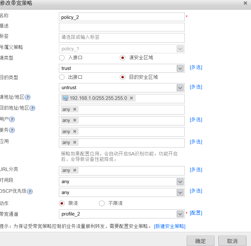The height and width of the screenshot is (246, 251).
Task: Click help icon next to 目的地址/地区
Action: 32,108
